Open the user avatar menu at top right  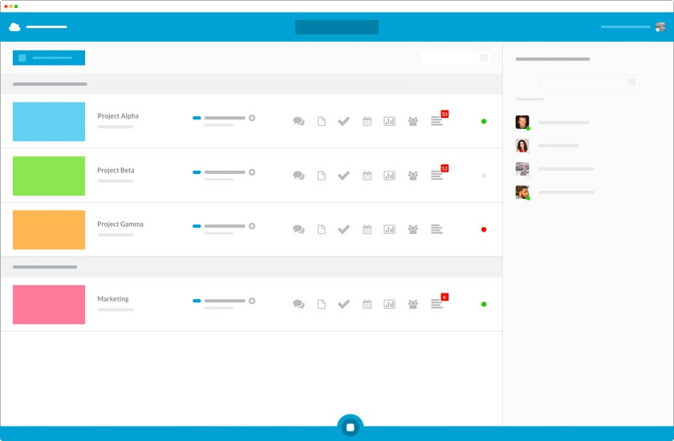point(660,27)
